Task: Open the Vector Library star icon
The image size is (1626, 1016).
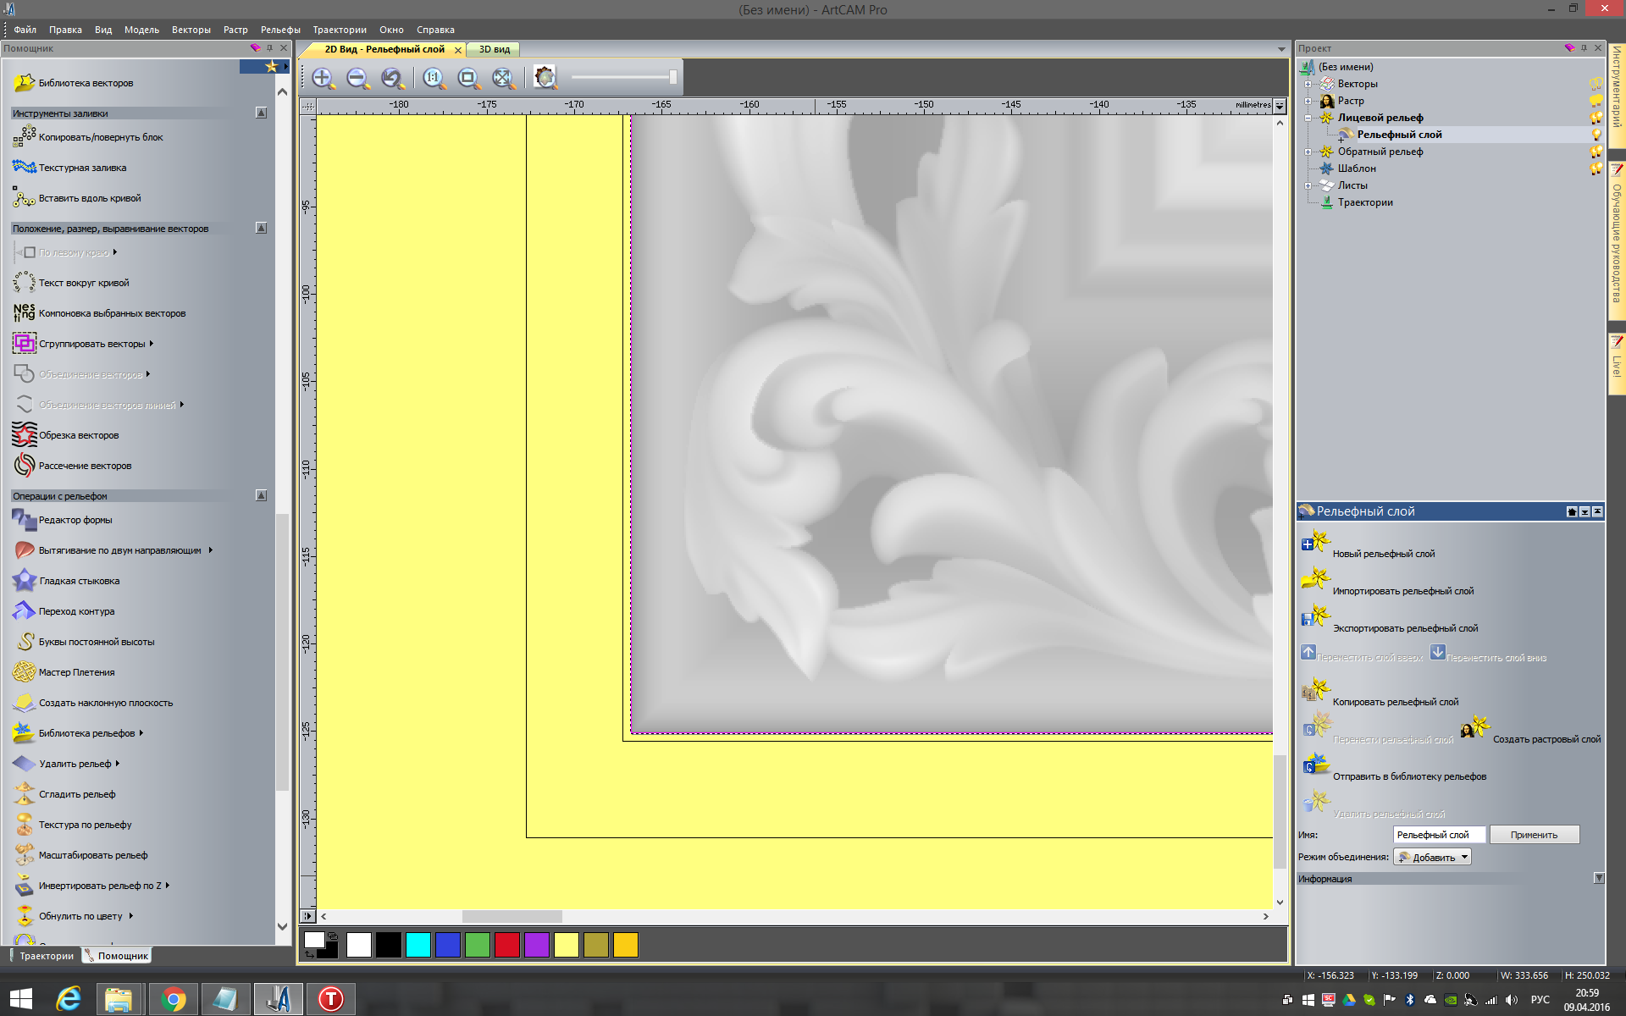Action: point(25,83)
